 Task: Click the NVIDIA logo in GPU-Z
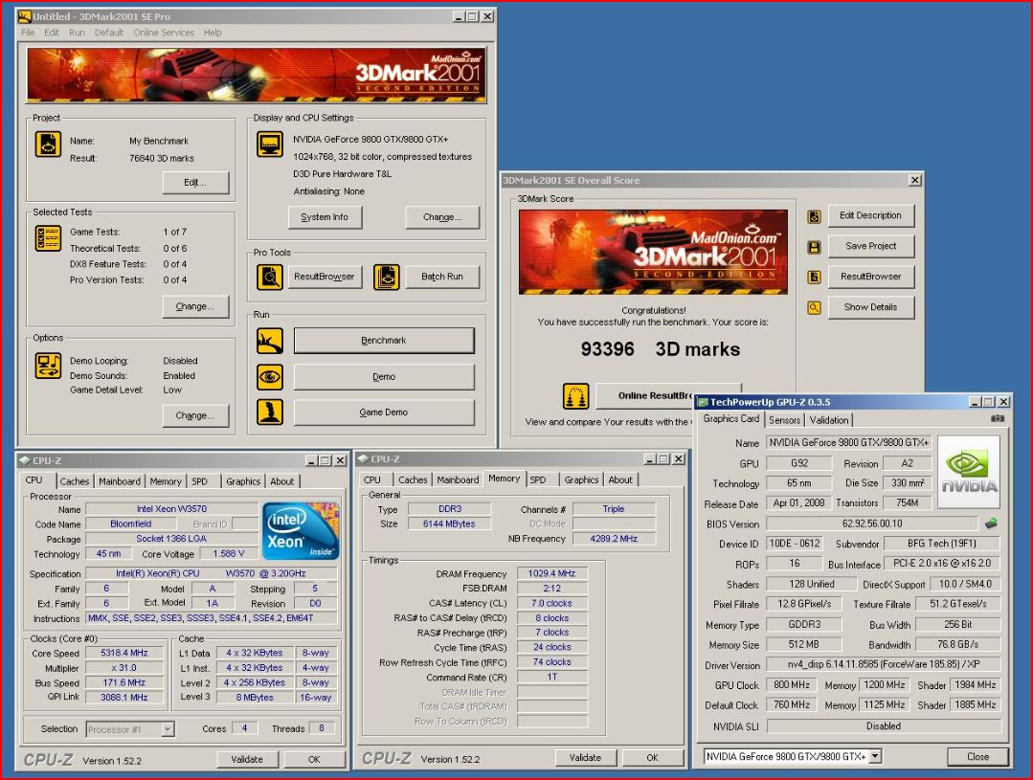pos(969,471)
